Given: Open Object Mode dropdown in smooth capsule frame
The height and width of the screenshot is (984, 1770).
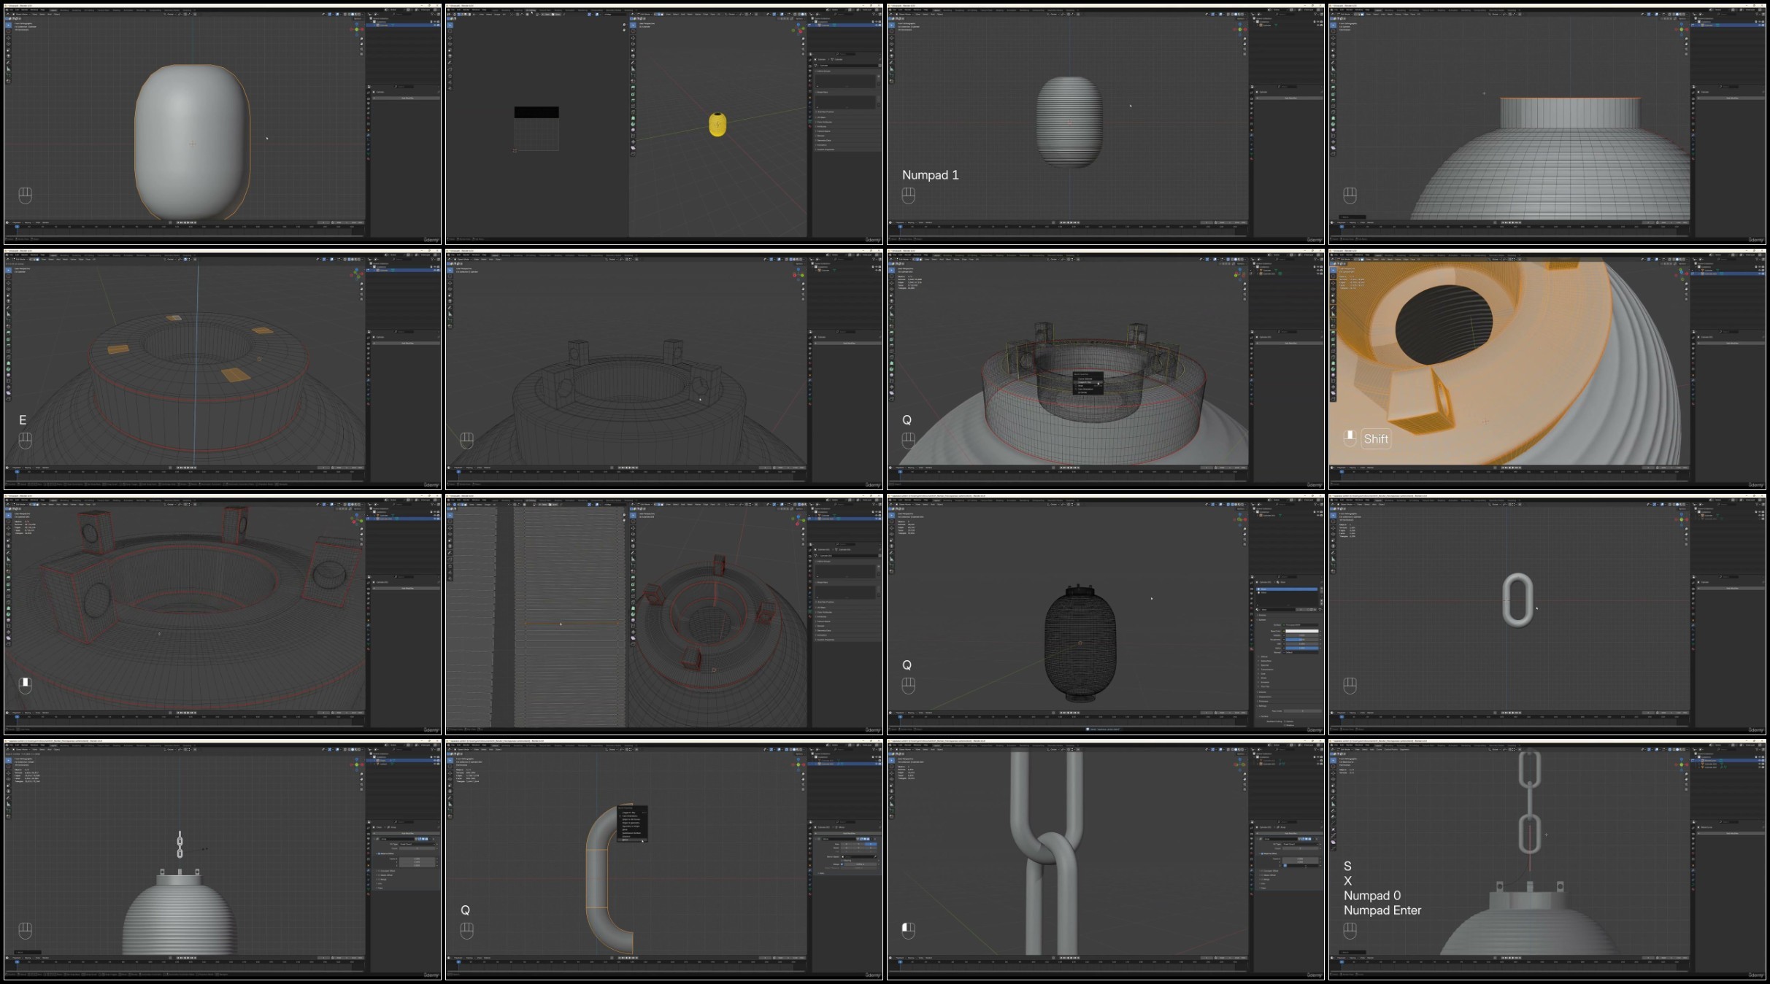Looking at the screenshot, I should (22, 14).
